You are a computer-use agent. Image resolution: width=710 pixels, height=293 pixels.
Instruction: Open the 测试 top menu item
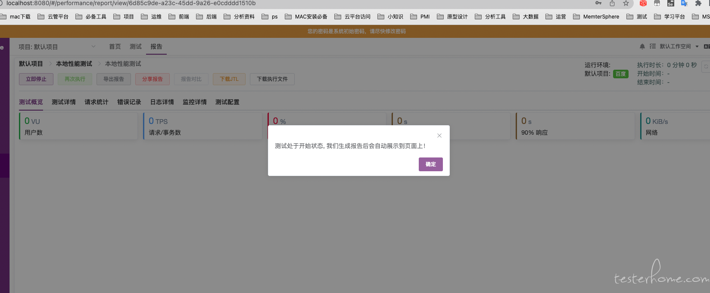click(x=136, y=46)
